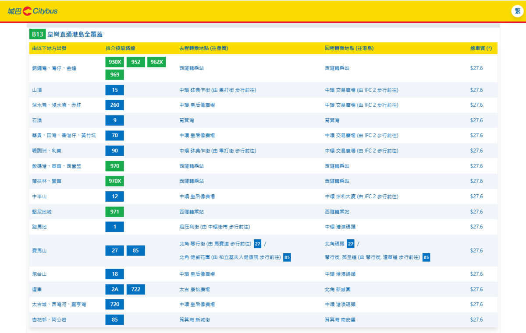Click the 筲箕灣 新城街 outbound transfer cell
526x333 pixels.
(195, 320)
